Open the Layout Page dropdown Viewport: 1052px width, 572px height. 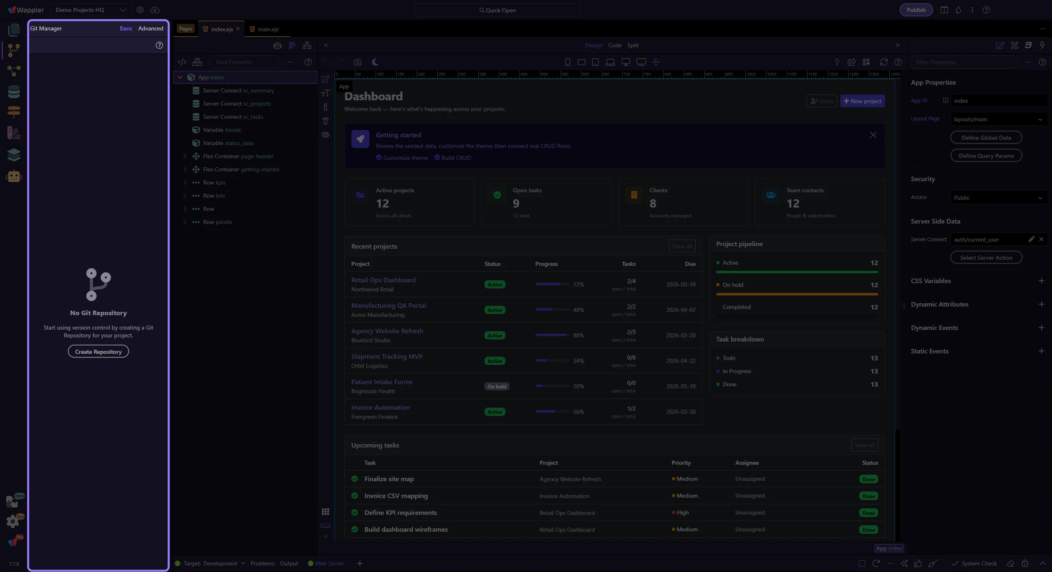pyautogui.click(x=999, y=119)
